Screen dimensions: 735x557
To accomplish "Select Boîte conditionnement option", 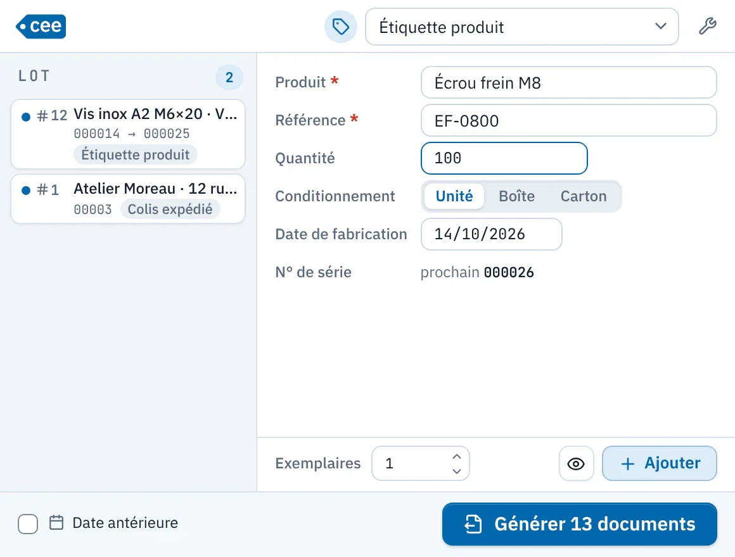I will [x=516, y=196].
